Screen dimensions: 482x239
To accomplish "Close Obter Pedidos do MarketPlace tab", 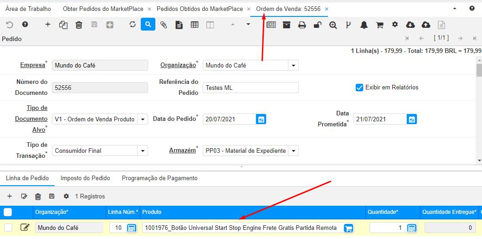I will click(x=149, y=9).
